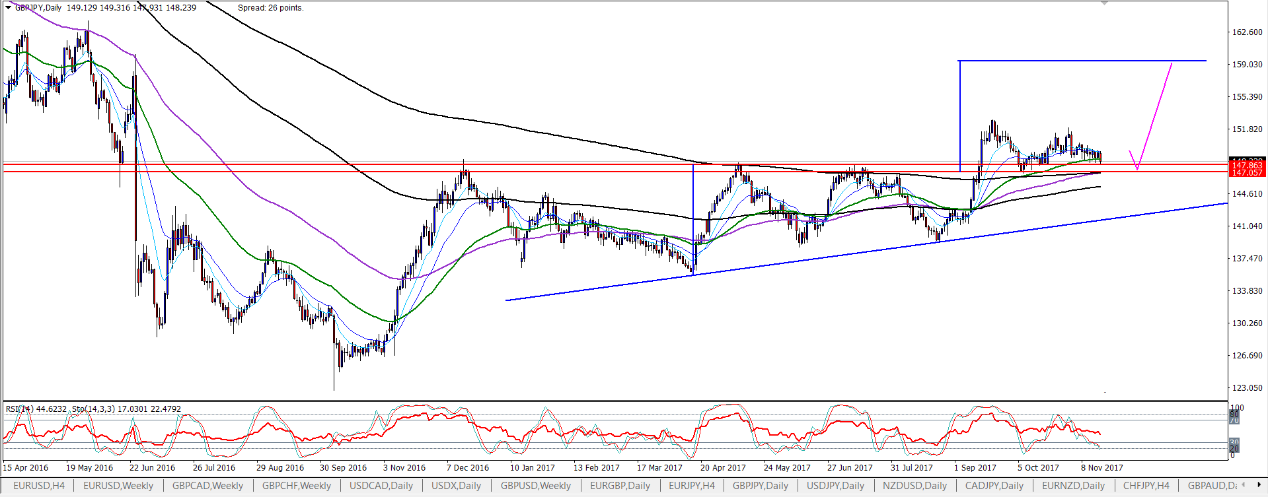Click the 24 May 2017 date label
This screenshot has width=1268, height=497.
point(787,468)
